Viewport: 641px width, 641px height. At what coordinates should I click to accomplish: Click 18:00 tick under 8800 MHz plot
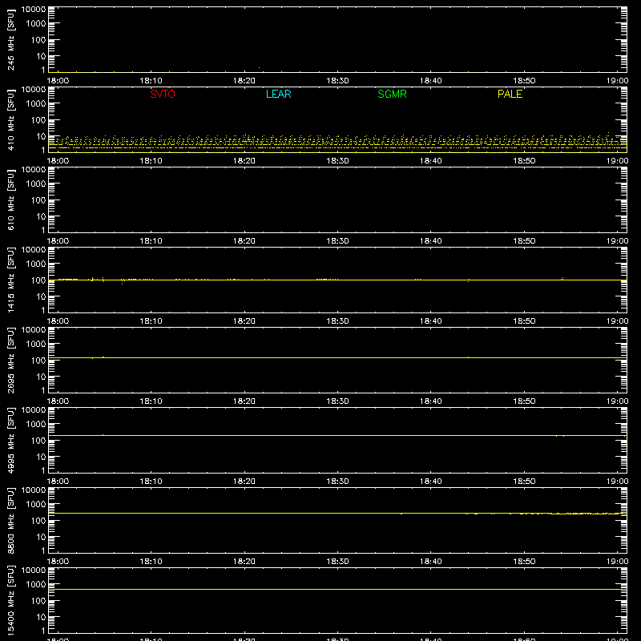click(58, 562)
